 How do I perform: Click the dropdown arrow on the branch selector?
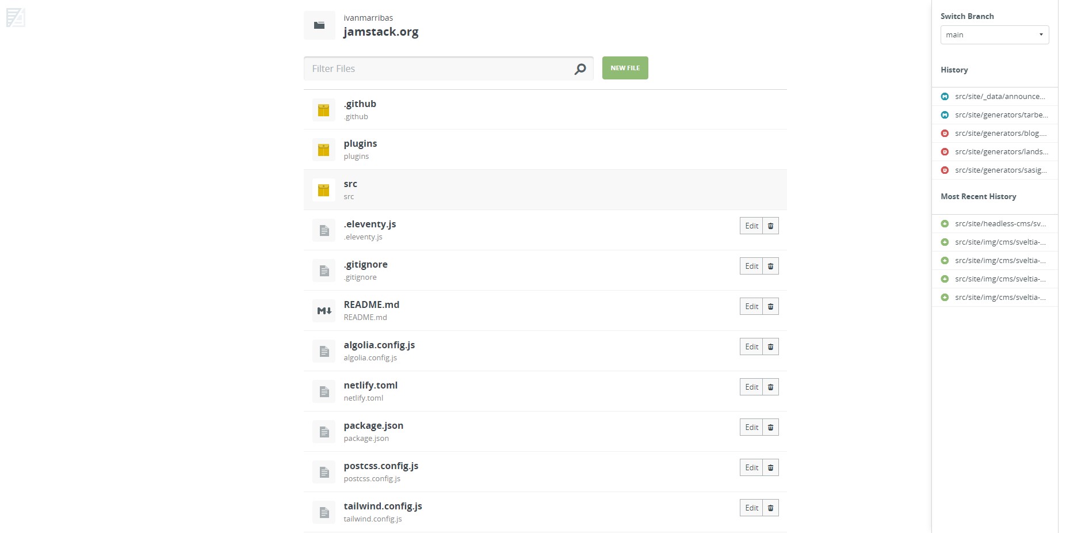1041,35
